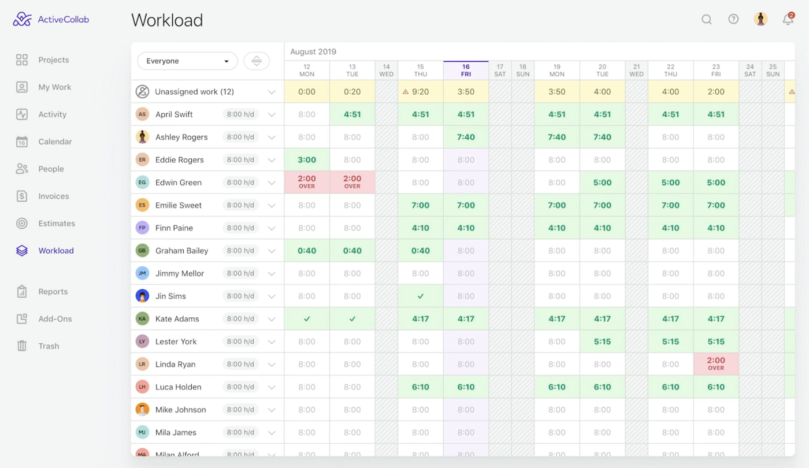Screen dimensions: 809x468
Task: Click the search magnifier icon
Action: click(x=706, y=19)
